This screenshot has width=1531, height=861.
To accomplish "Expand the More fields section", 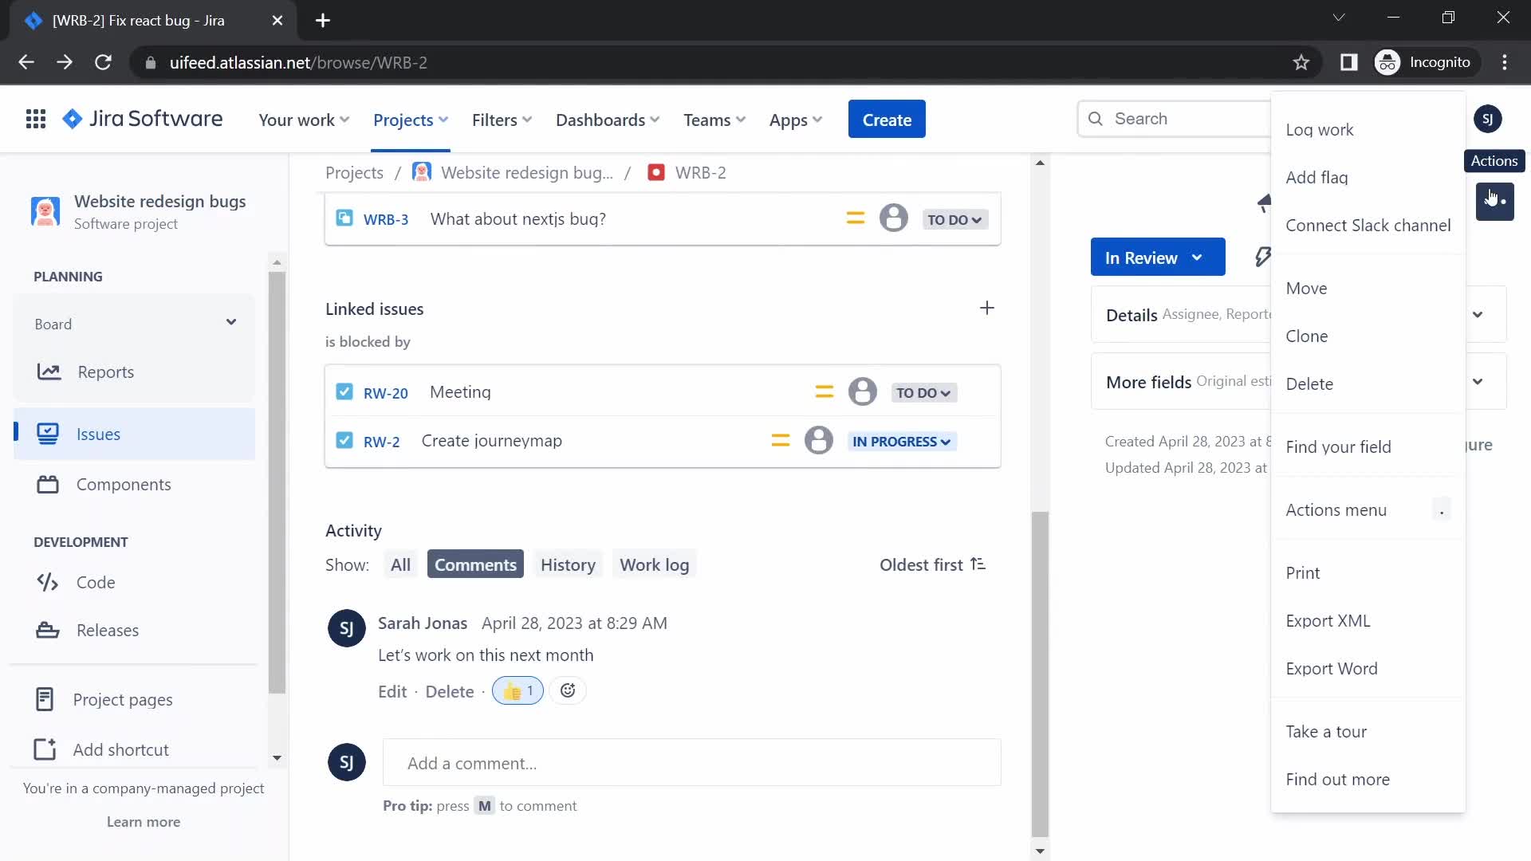I will [1478, 380].
